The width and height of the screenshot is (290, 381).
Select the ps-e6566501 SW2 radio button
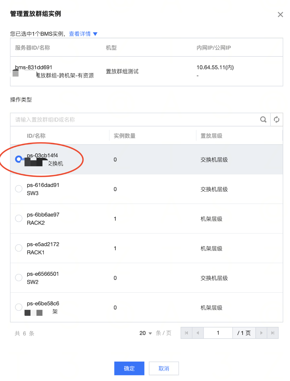(x=19, y=278)
